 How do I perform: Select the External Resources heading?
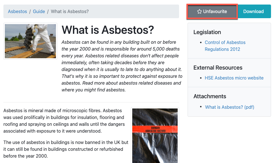coord(218,68)
